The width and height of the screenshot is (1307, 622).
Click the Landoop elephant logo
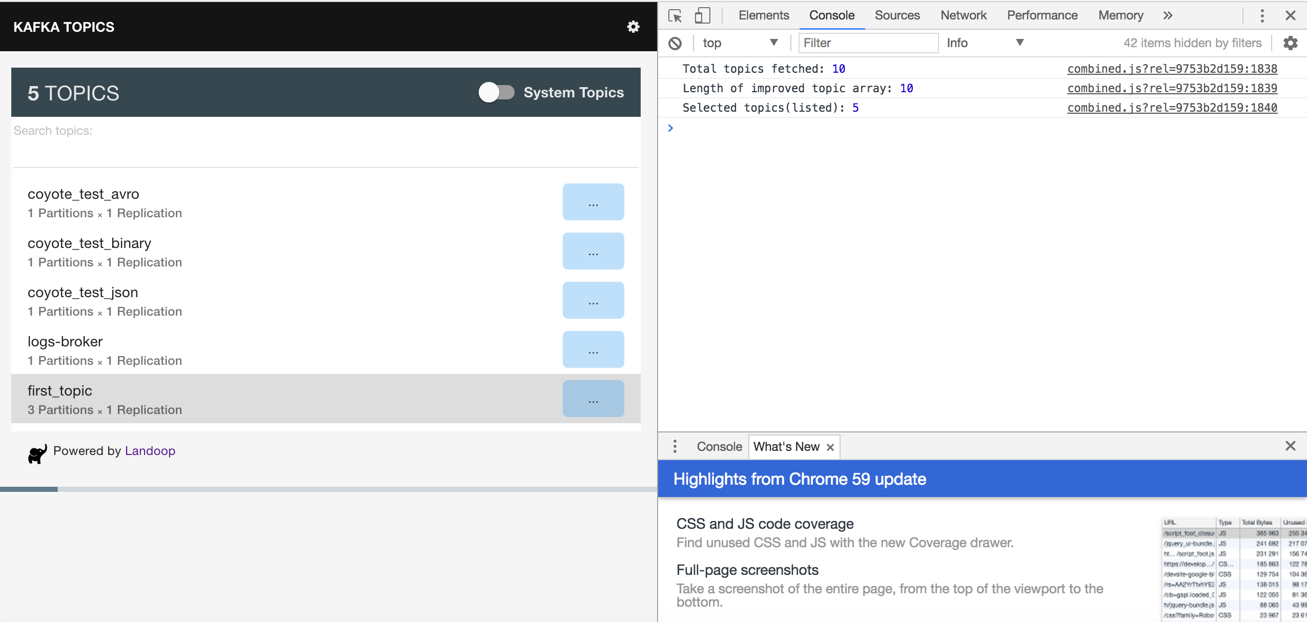pyautogui.click(x=37, y=453)
